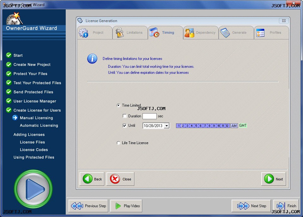
Task: Click the user lock icon on Dependency tab
Action: click(189, 32)
